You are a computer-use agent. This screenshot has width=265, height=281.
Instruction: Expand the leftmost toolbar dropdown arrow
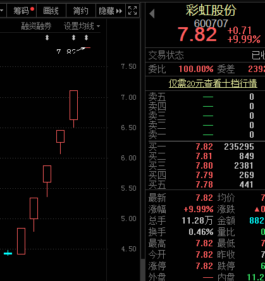click(2, 10)
